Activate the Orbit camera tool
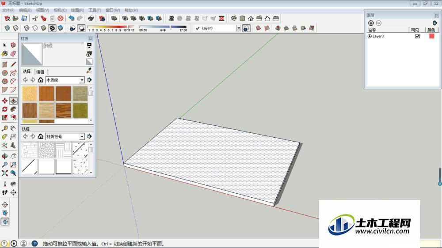The image size is (442, 248). 4,156
